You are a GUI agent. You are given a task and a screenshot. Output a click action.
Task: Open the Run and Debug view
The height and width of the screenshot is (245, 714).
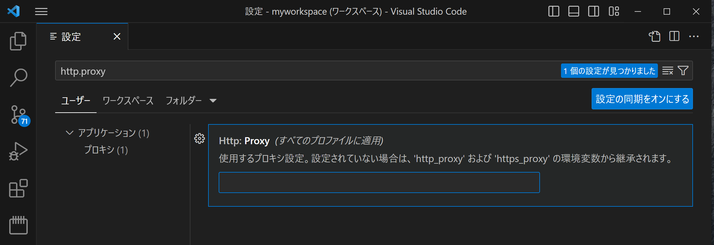point(18,151)
